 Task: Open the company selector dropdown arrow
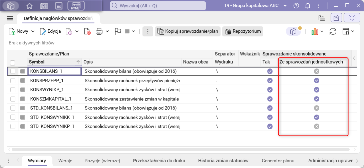(x=286, y=6)
